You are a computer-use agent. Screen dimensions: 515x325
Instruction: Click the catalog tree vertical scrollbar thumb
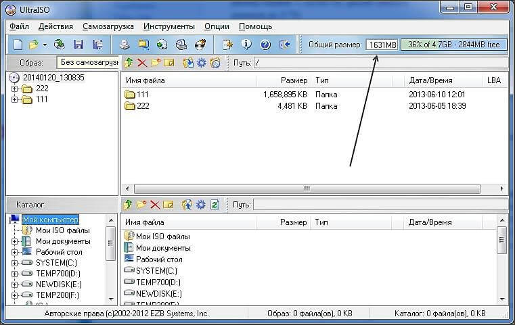pos(111,243)
